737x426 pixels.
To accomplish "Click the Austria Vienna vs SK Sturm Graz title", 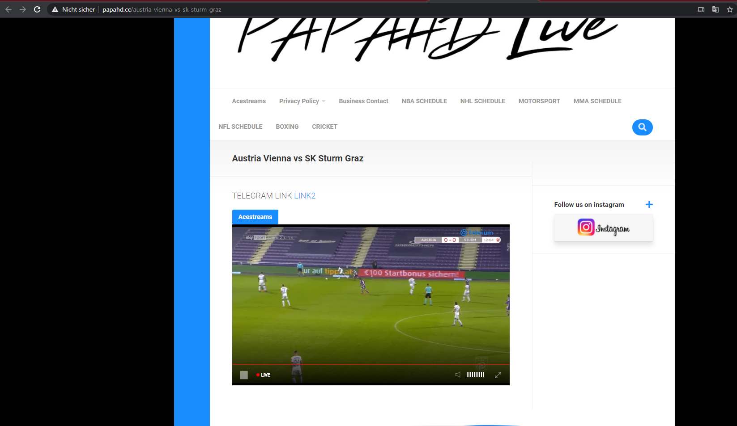I will coord(298,158).
